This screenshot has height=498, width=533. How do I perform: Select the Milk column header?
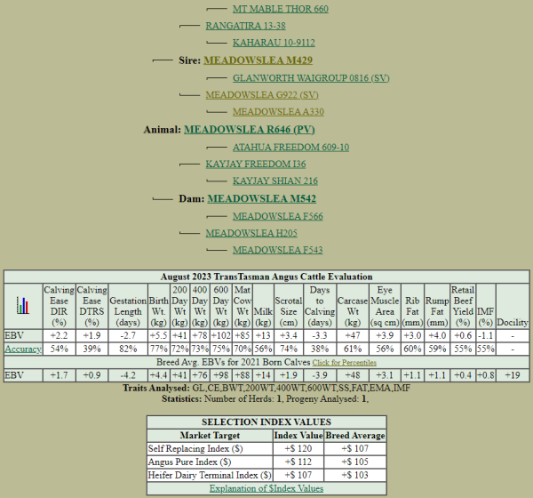[263, 306]
